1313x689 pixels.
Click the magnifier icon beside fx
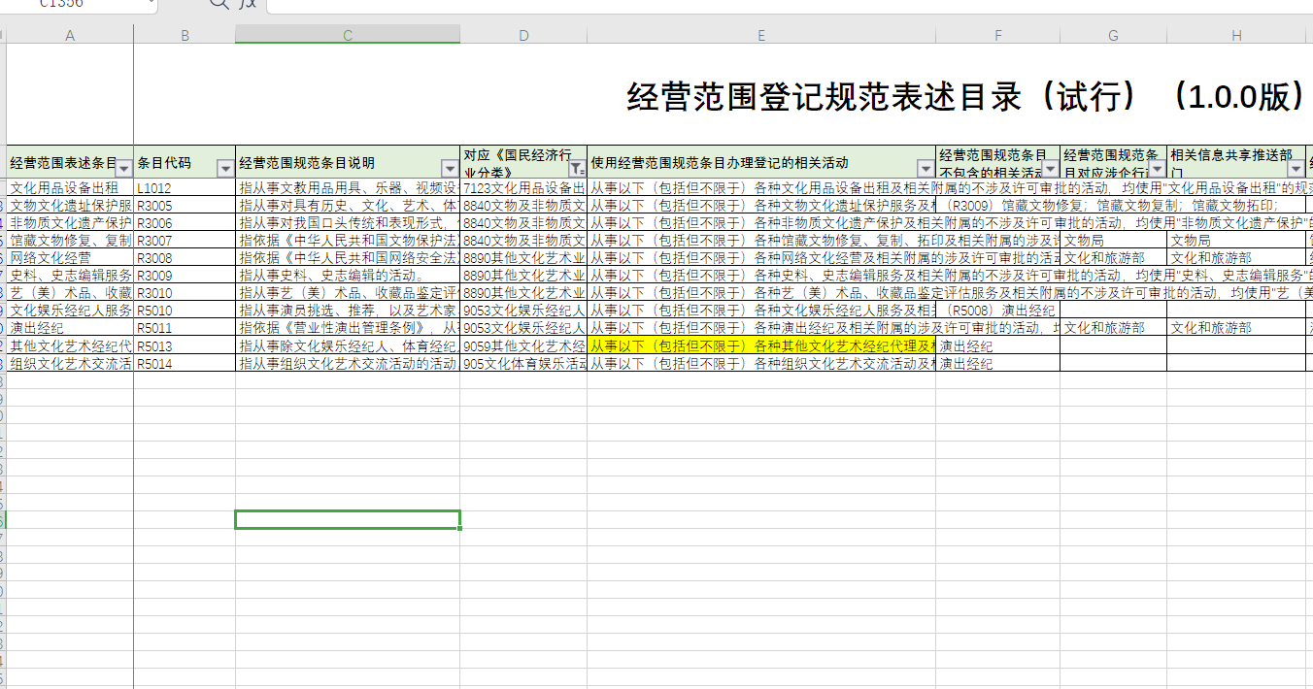point(219,4)
